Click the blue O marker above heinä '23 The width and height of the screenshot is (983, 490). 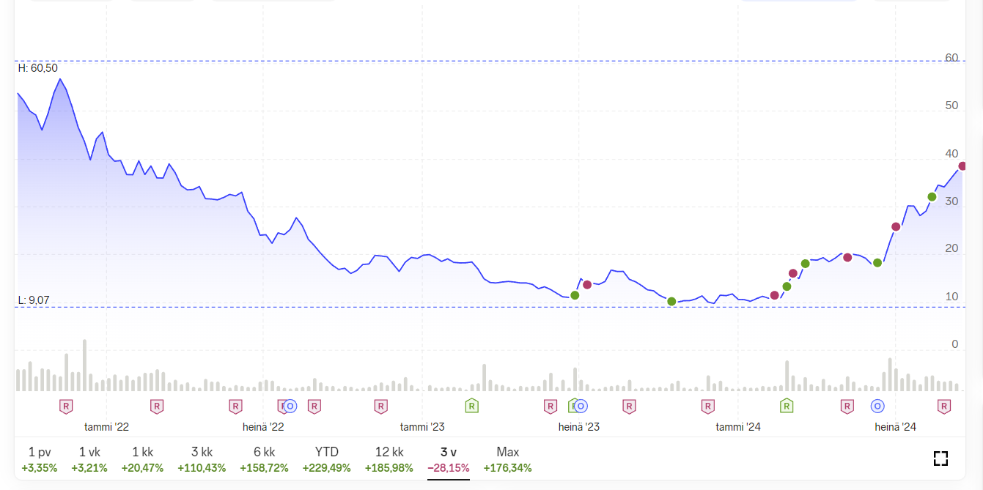581,406
